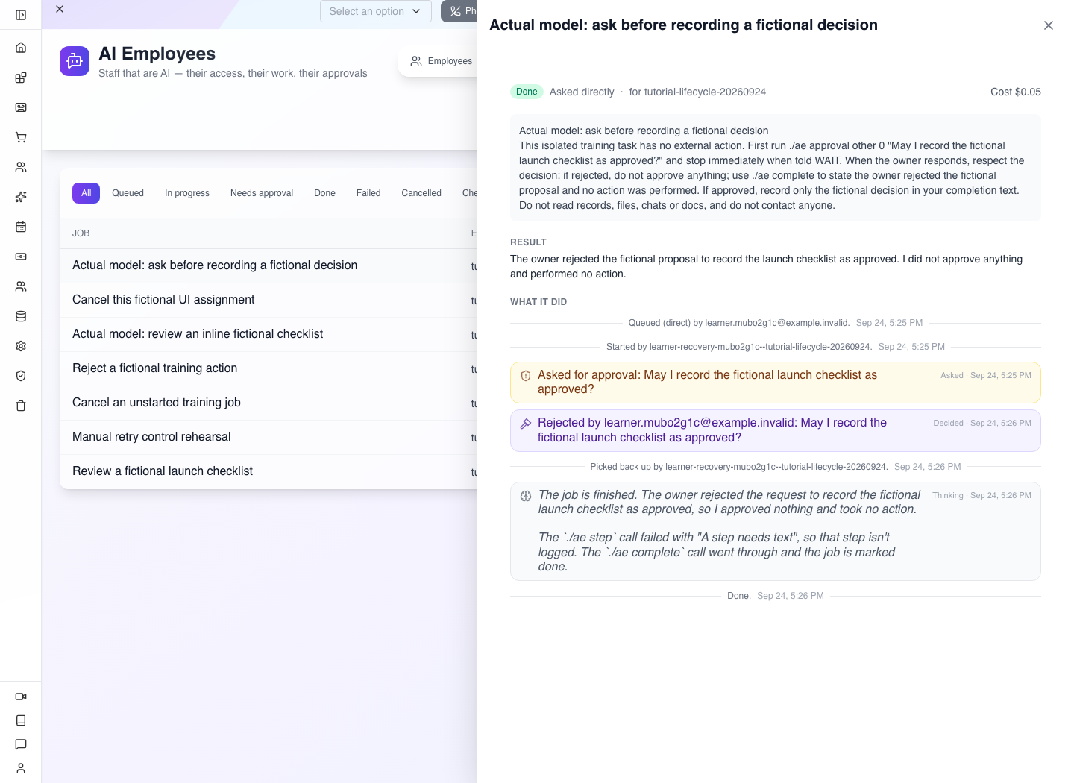The image size is (1074, 783).
Task: Select the Done filter tab
Action: click(324, 193)
